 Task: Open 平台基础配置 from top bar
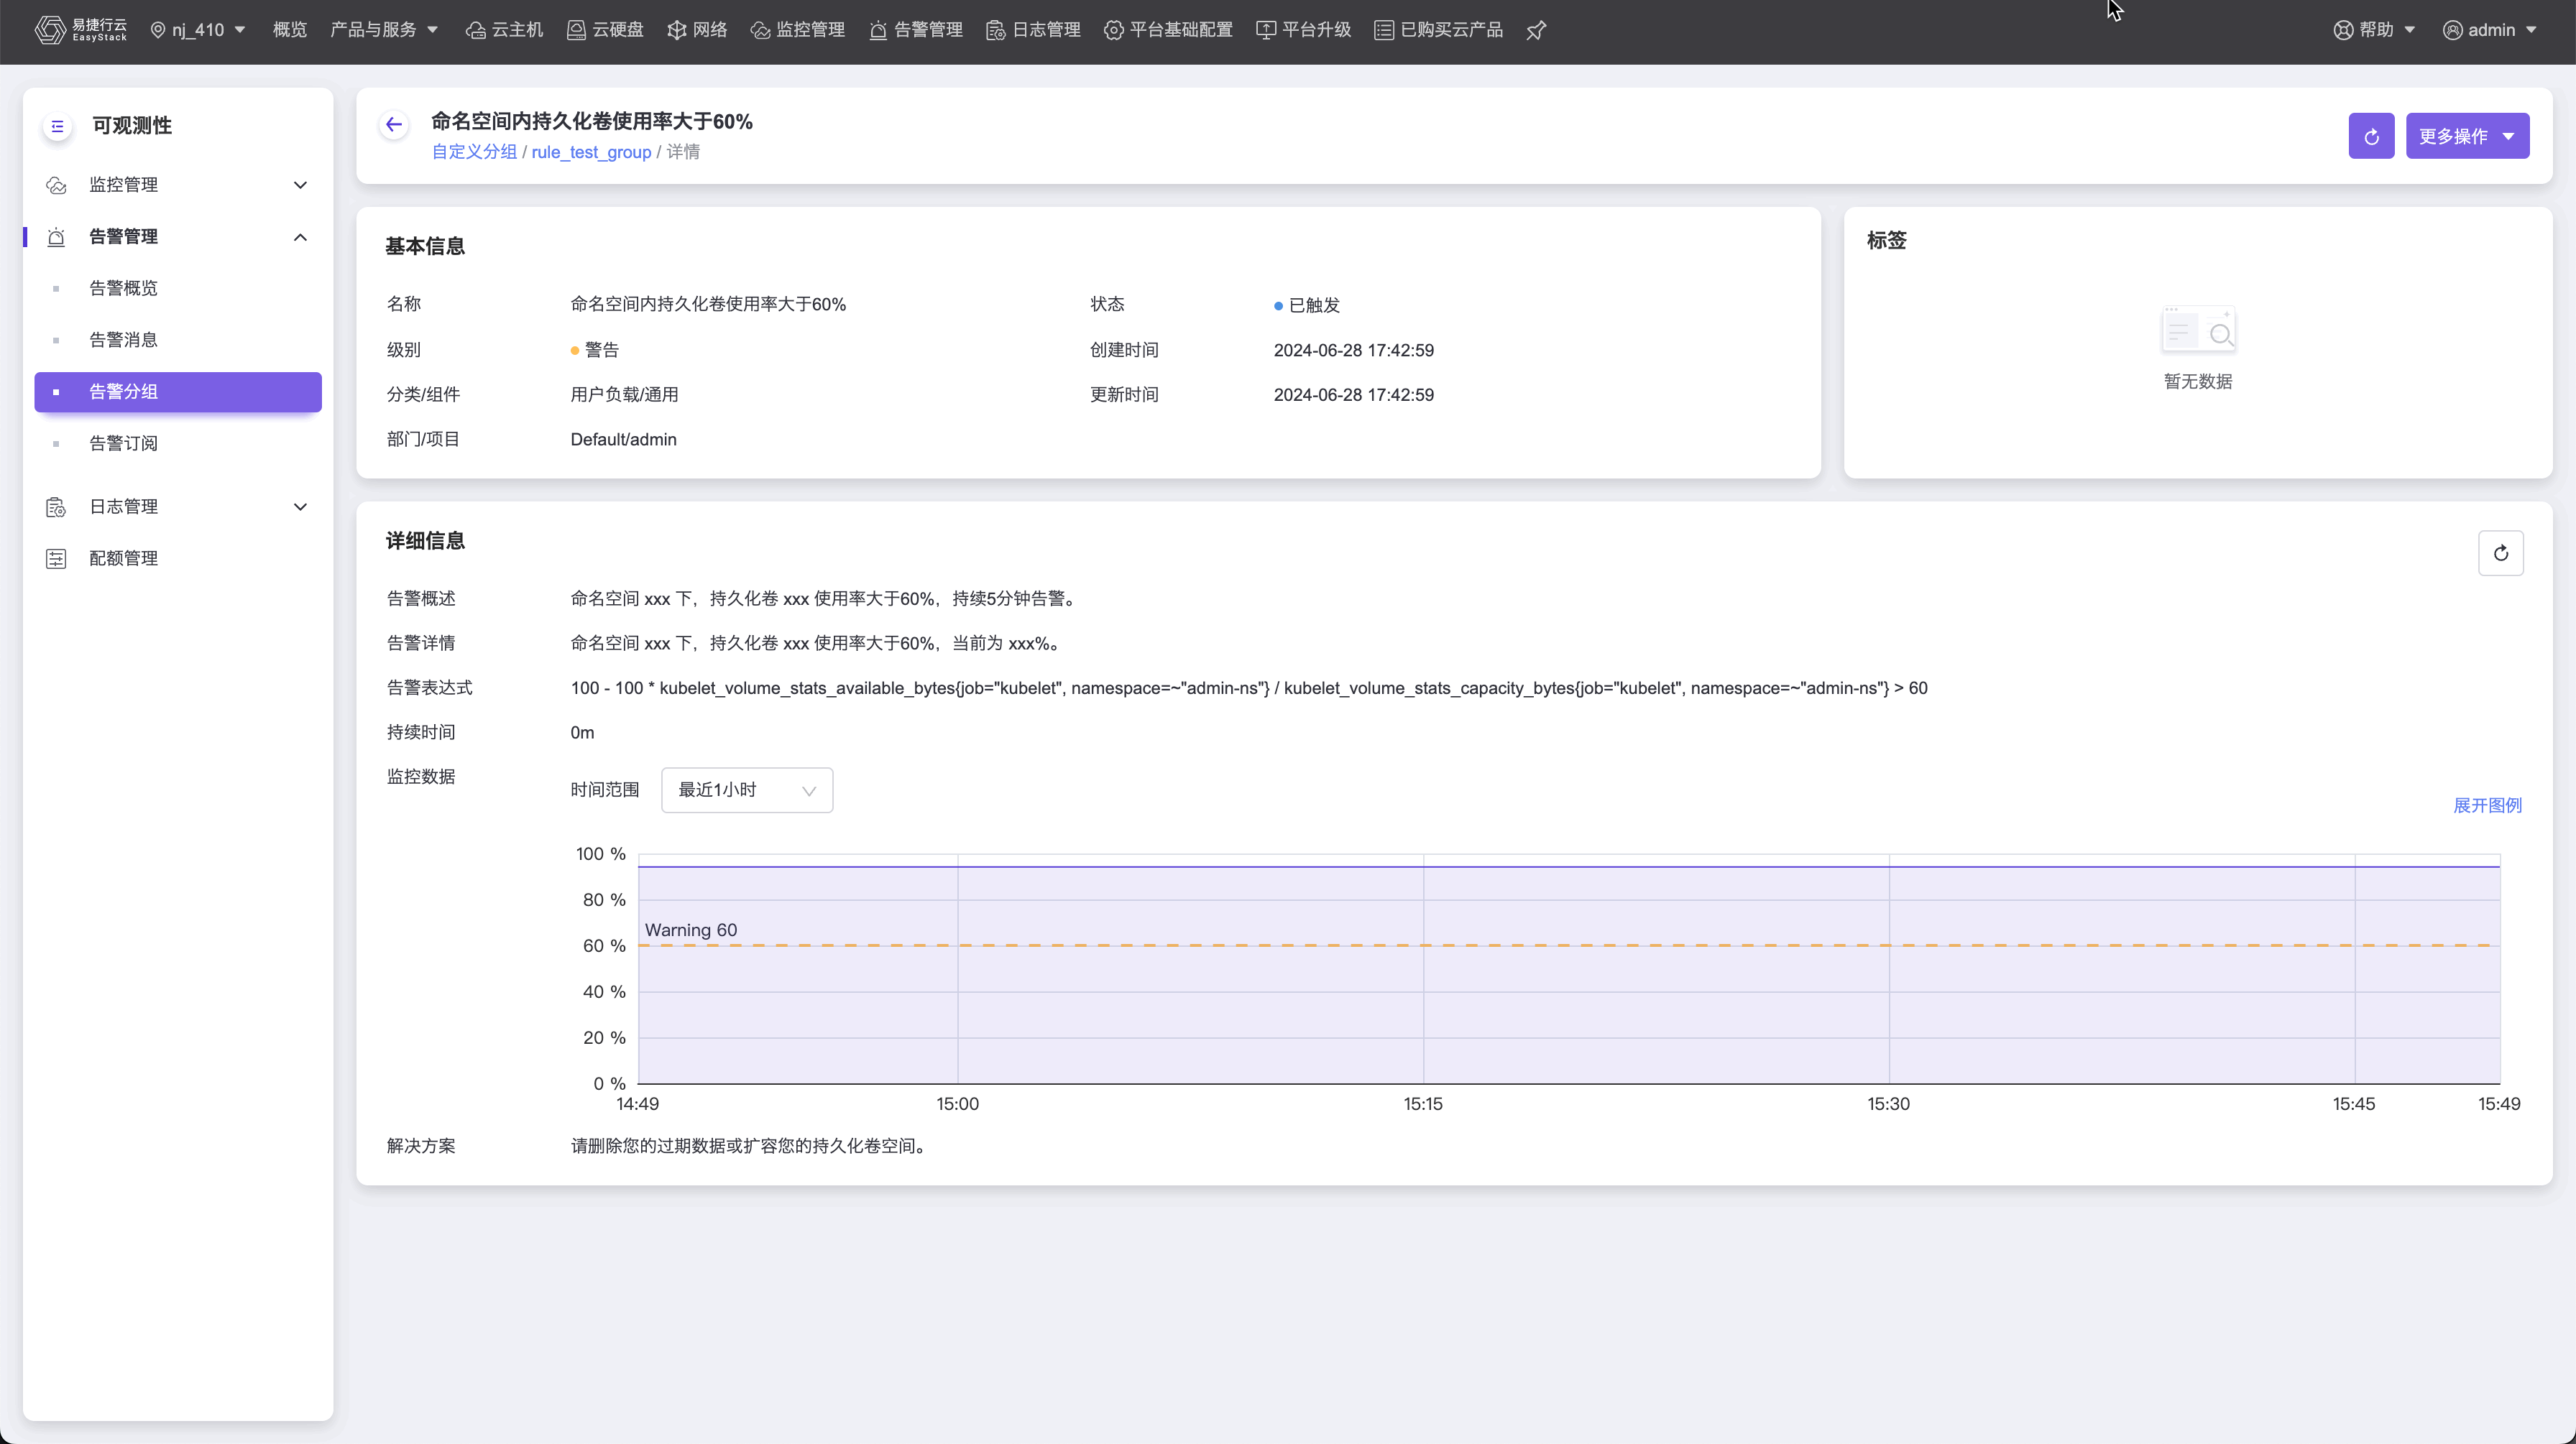click(1168, 30)
